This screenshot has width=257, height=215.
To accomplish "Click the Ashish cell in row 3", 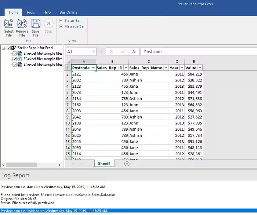I will tap(149, 80).
